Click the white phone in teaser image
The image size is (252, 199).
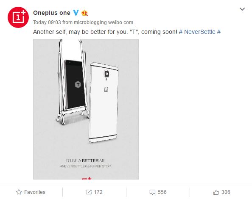104,102
